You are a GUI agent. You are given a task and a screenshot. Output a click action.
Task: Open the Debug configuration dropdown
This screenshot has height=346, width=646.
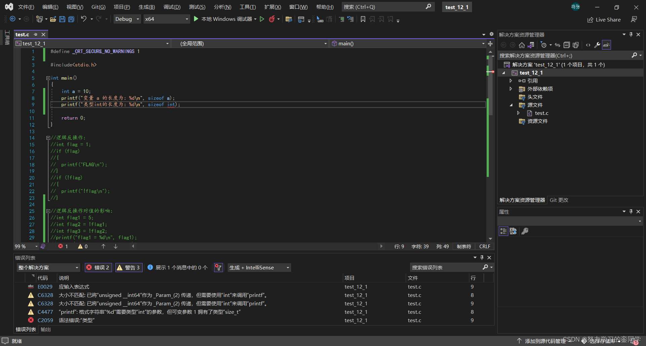click(x=127, y=19)
